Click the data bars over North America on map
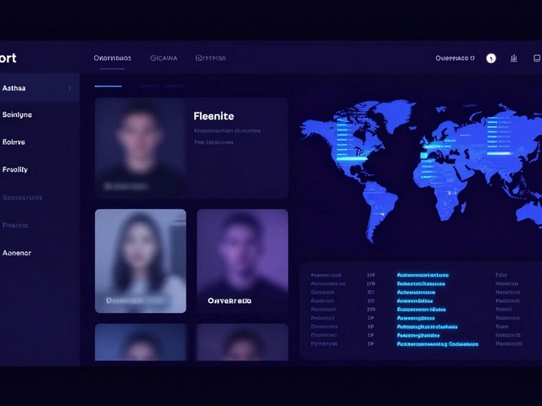This screenshot has width=542, height=406. pos(347,140)
